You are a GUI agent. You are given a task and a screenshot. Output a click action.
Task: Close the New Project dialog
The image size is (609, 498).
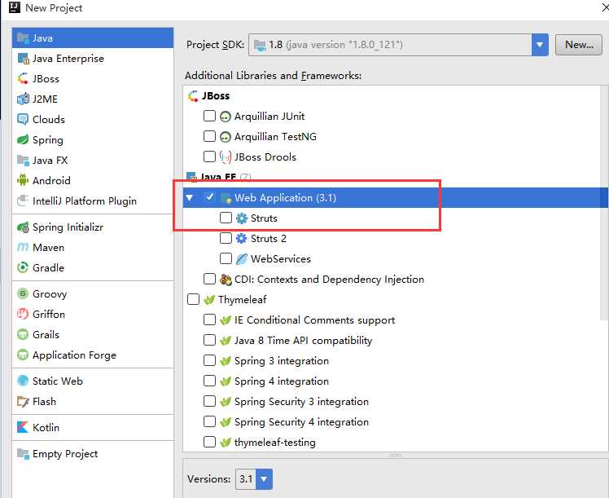coord(605,7)
